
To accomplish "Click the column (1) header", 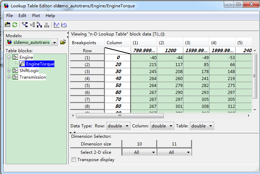I will 144,43.
